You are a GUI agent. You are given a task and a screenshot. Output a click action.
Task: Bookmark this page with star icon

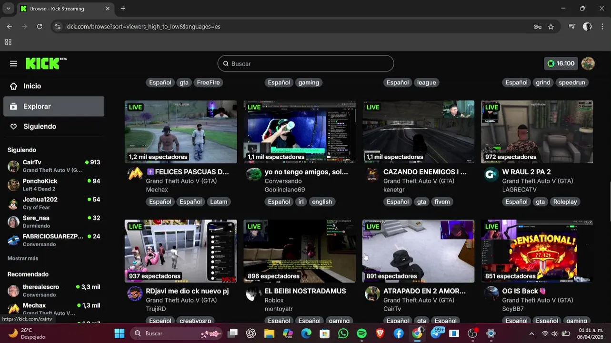[551, 27]
